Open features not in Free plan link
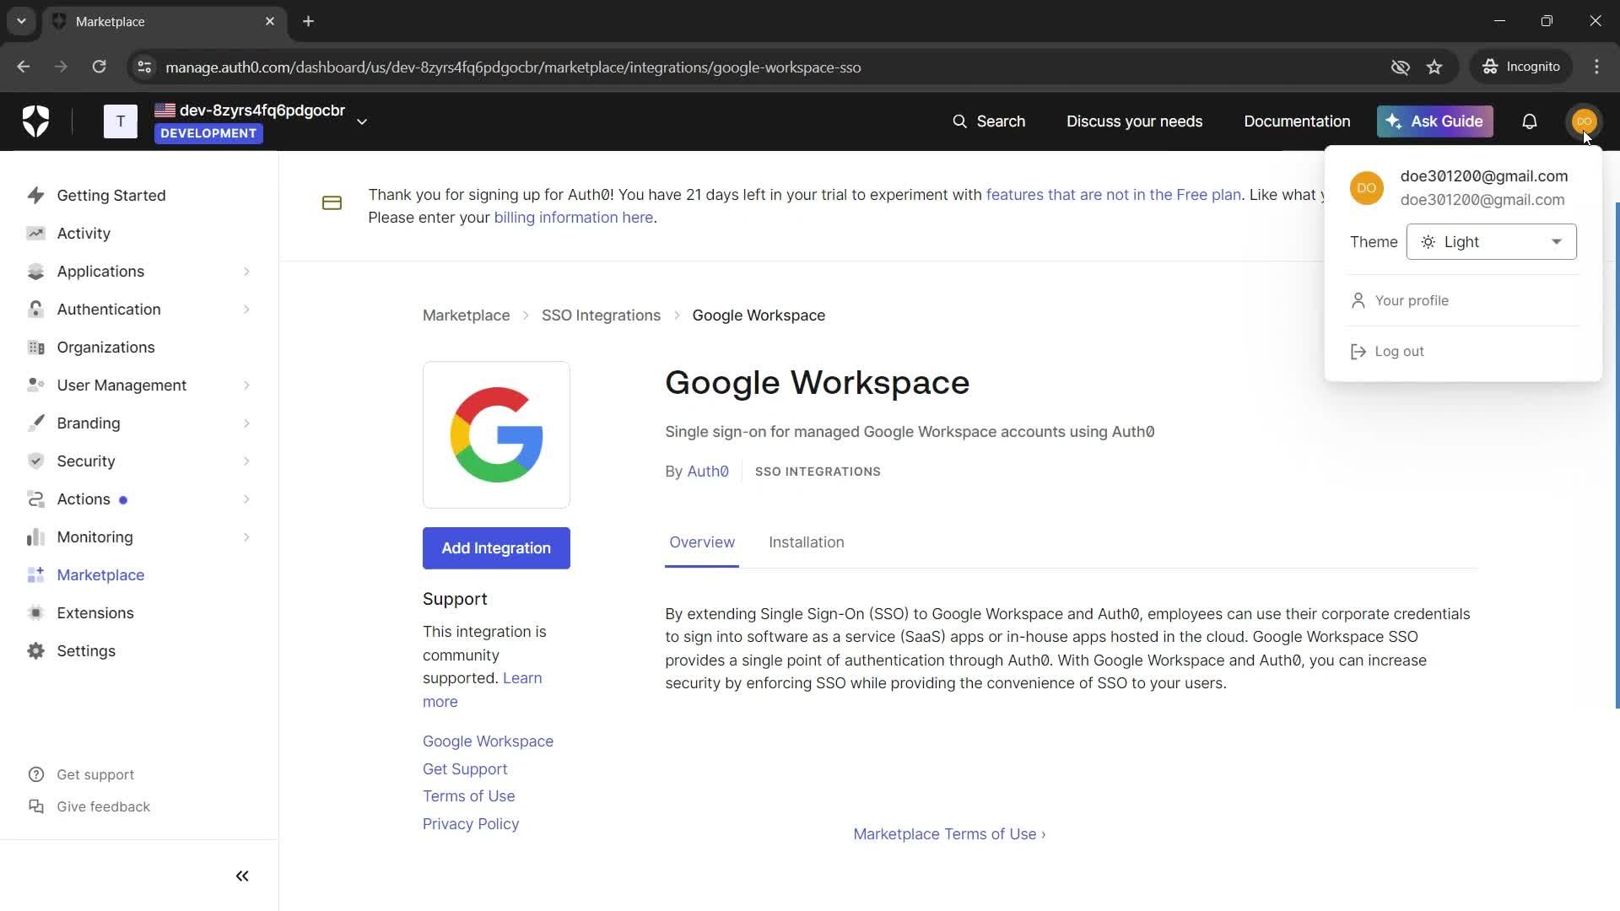The image size is (1620, 911). coord(1113,195)
